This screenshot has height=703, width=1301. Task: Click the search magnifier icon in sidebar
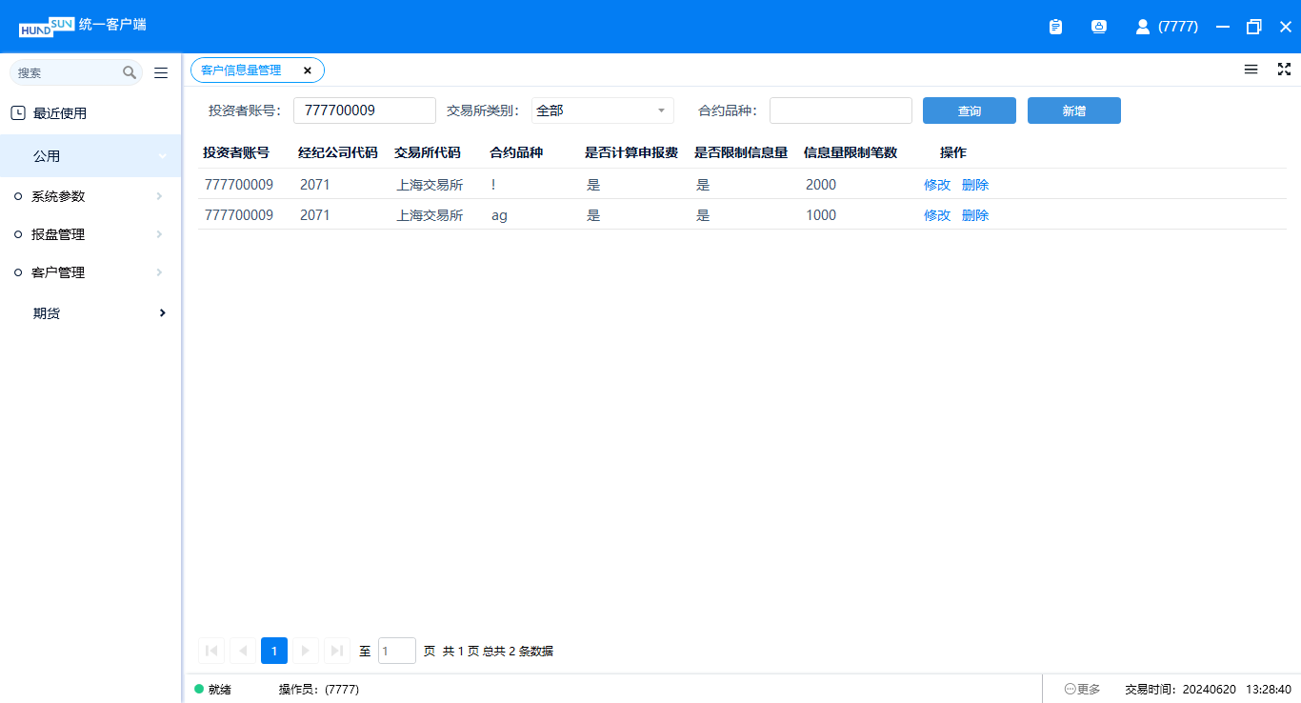[130, 72]
